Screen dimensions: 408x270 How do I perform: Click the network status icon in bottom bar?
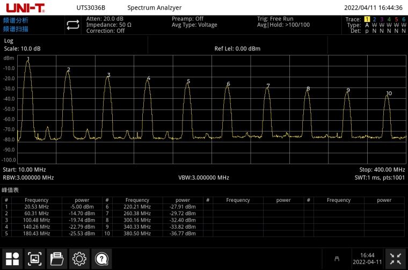click(337, 259)
